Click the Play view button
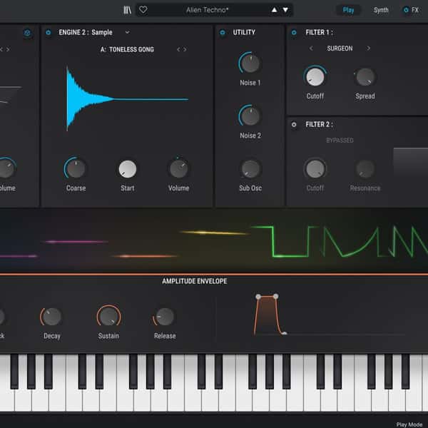Viewport: 428px width, 428px height. click(348, 10)
